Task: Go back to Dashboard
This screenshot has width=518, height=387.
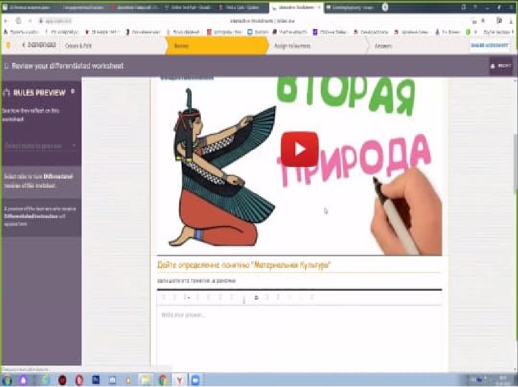Action: coord(39,45)
